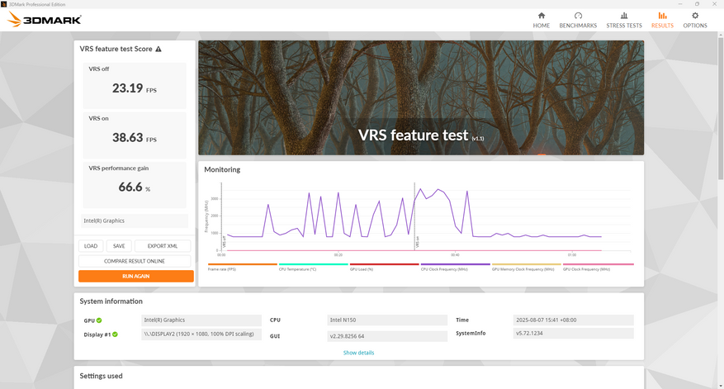This screenshot has width=724, height=389.
Task: Toggle GPU Clock Frequency chart legend
Action: point(598,267)
